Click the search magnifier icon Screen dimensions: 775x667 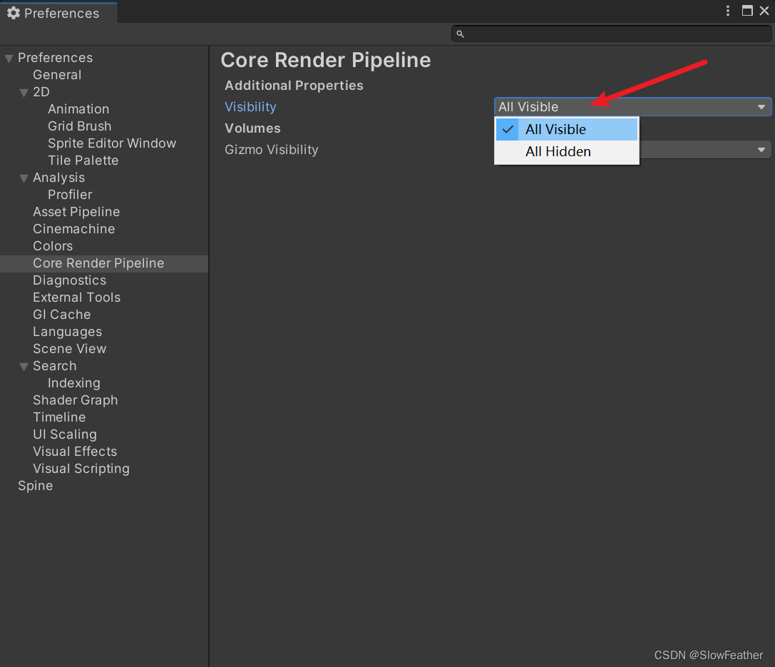[460, 34]
